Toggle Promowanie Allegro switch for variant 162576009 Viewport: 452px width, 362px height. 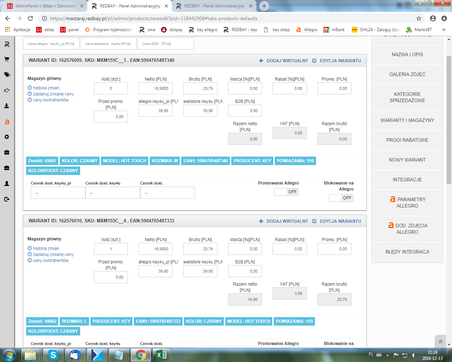286,192
